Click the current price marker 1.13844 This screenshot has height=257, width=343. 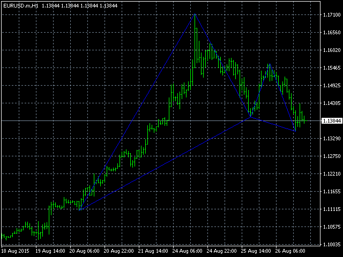[x=332, y=121]
